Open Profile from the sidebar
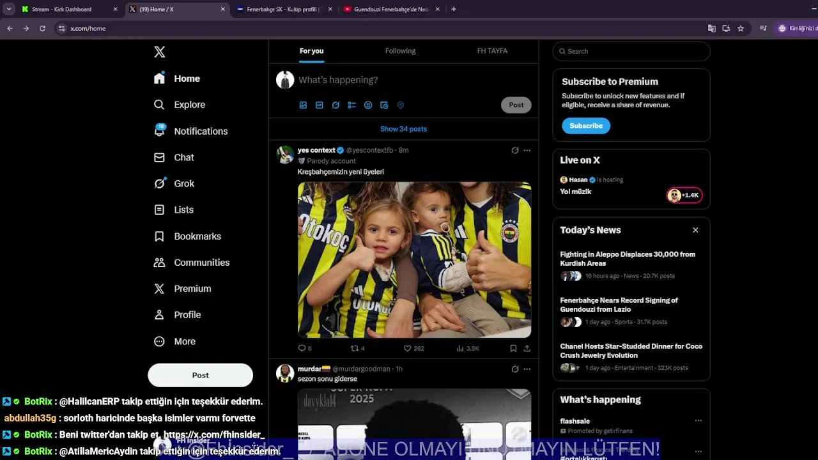 [x=177, y=315]
